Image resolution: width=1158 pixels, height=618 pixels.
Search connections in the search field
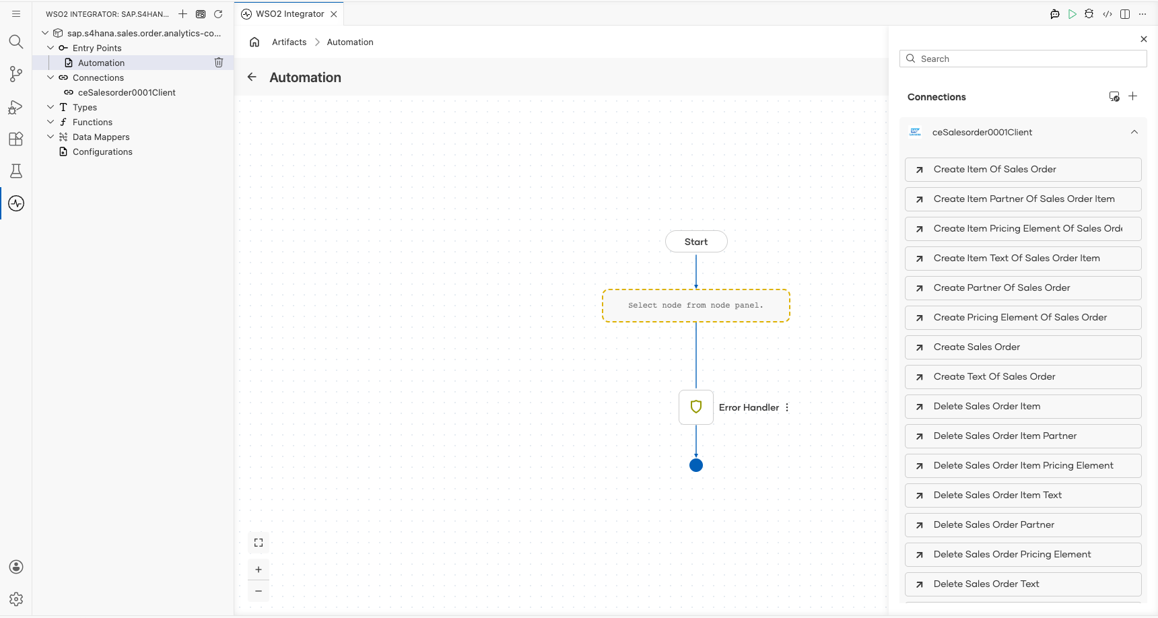coord(1023,59)
